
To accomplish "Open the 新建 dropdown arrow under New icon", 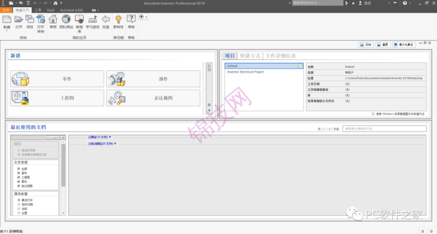I will coord(7,31).
